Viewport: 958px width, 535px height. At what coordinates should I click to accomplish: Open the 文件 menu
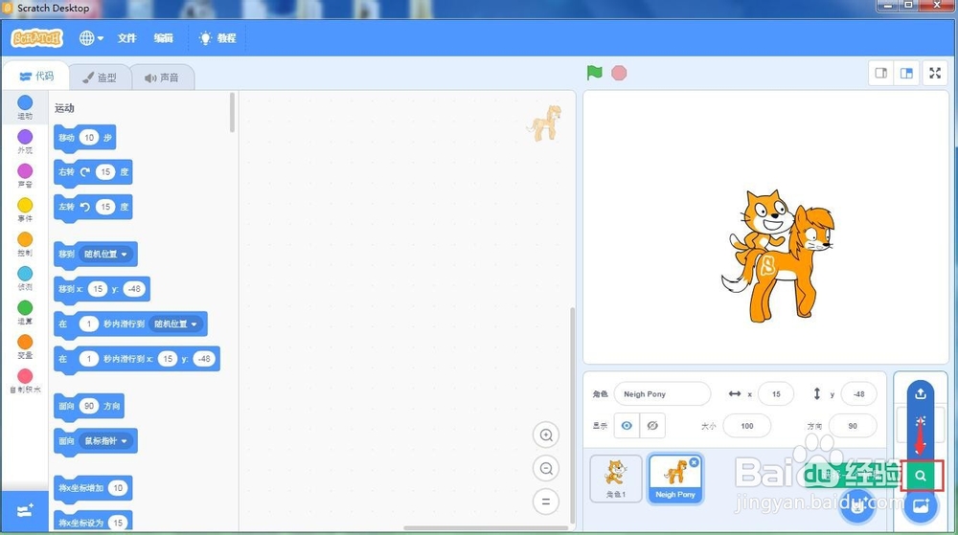pyautogui.click(x=127, y=38)
